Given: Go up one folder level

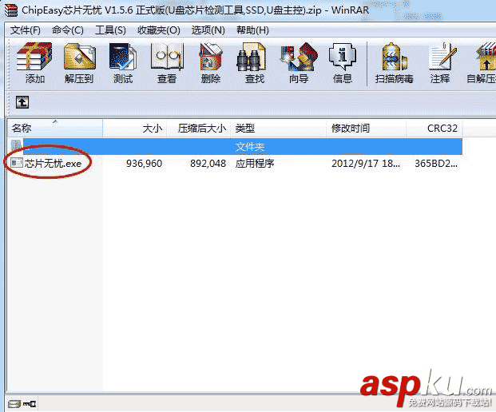Looking at the screenshot, I should (x=22, y=102).
